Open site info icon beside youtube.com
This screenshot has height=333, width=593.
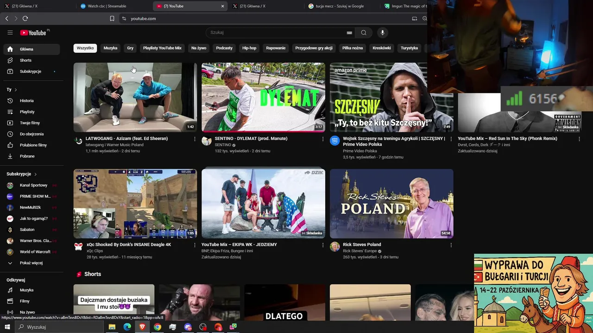coord(124,18)
